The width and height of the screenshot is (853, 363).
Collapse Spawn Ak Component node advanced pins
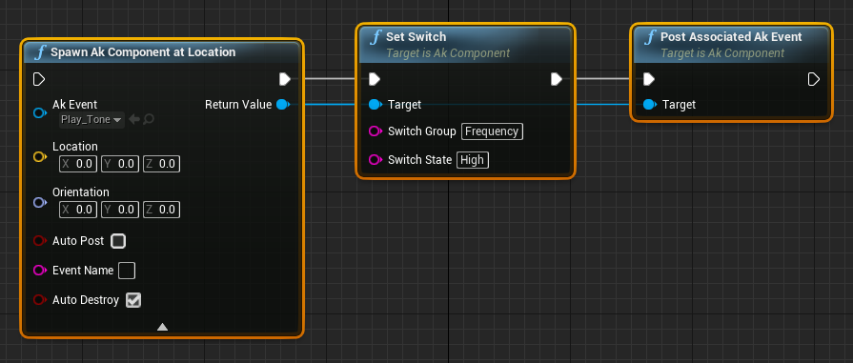pyautogui.click(x=162, y=327)
